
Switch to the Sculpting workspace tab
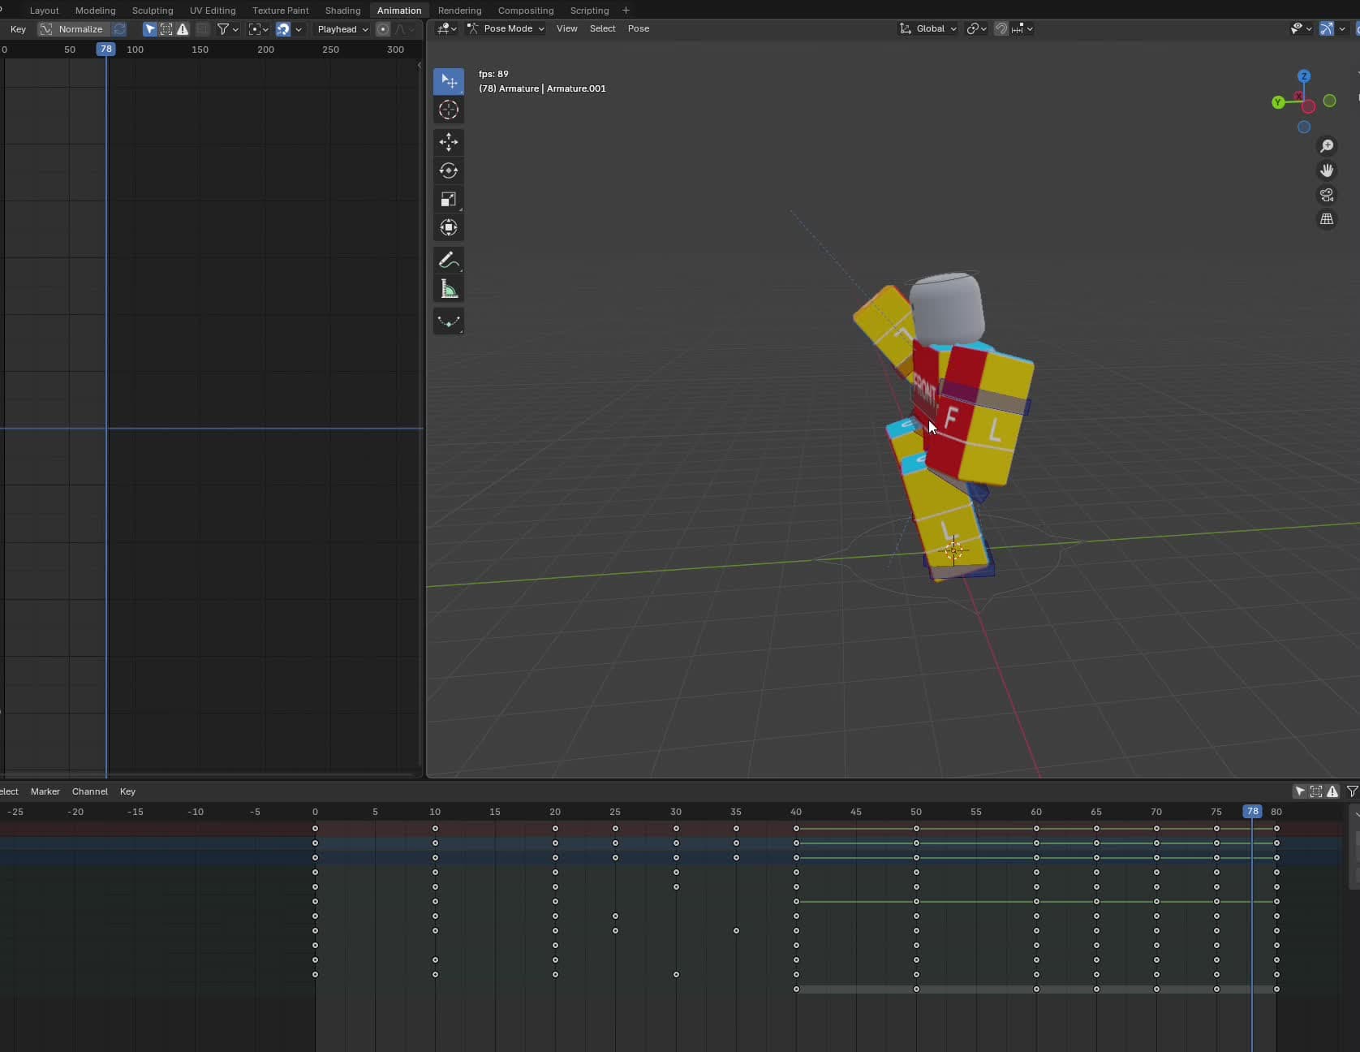(x=153, y=11)
